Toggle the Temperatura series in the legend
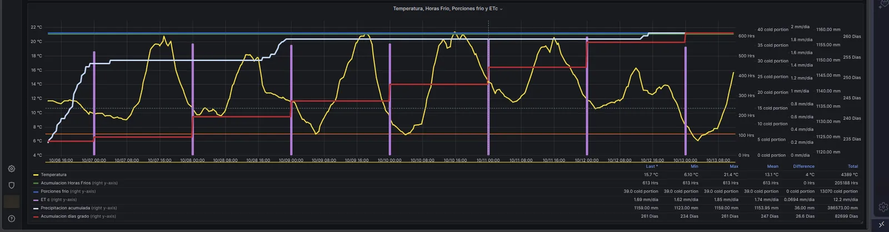Viewport: 889px width, 232px height. [53, 174]
